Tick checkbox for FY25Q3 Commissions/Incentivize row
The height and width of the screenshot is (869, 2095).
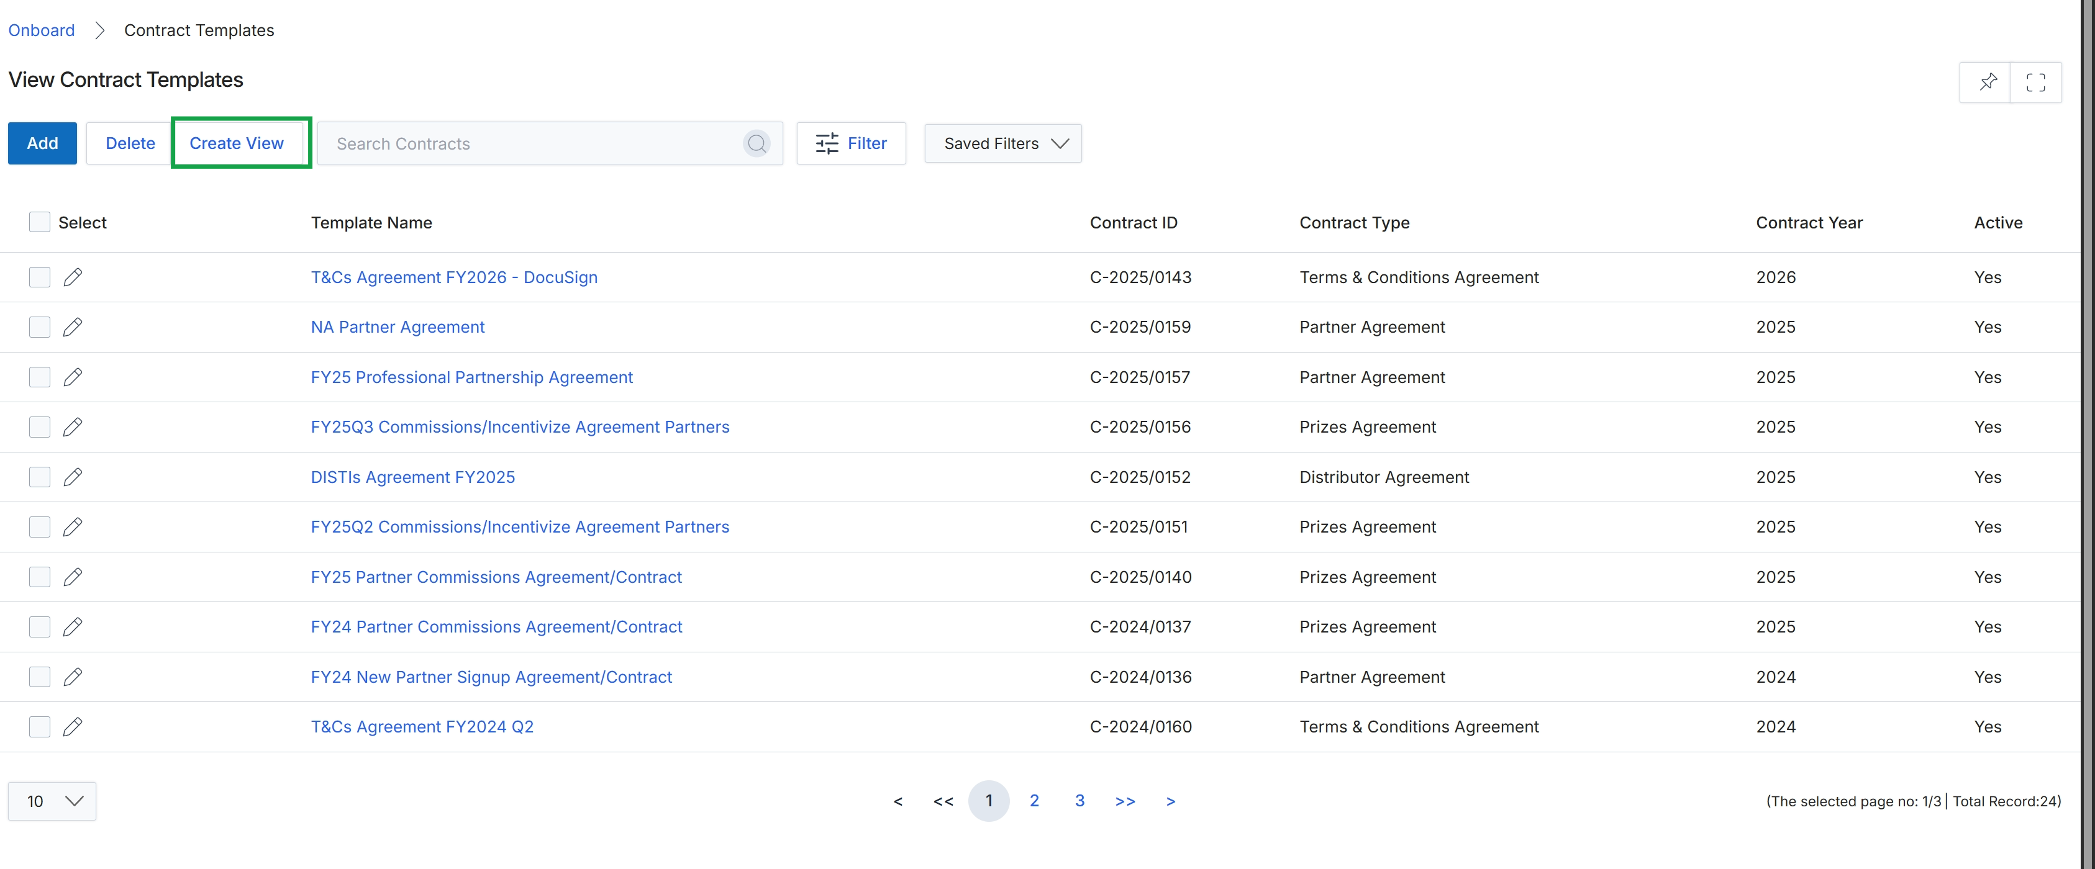coord(40,427)
